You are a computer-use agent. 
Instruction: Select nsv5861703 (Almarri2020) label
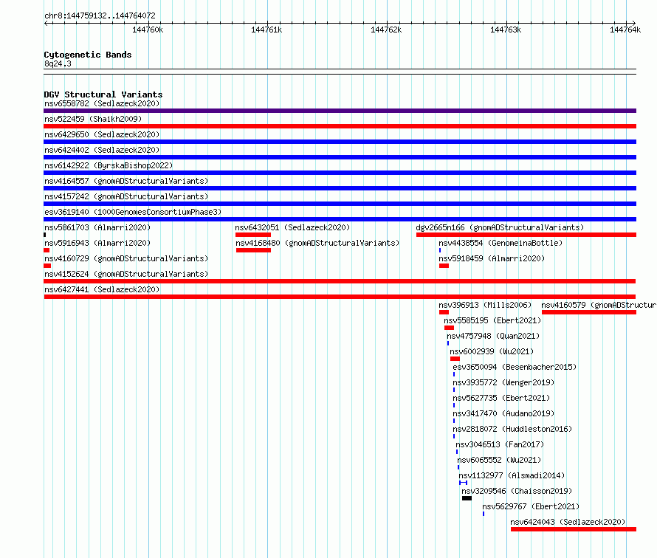pos(97,227)
